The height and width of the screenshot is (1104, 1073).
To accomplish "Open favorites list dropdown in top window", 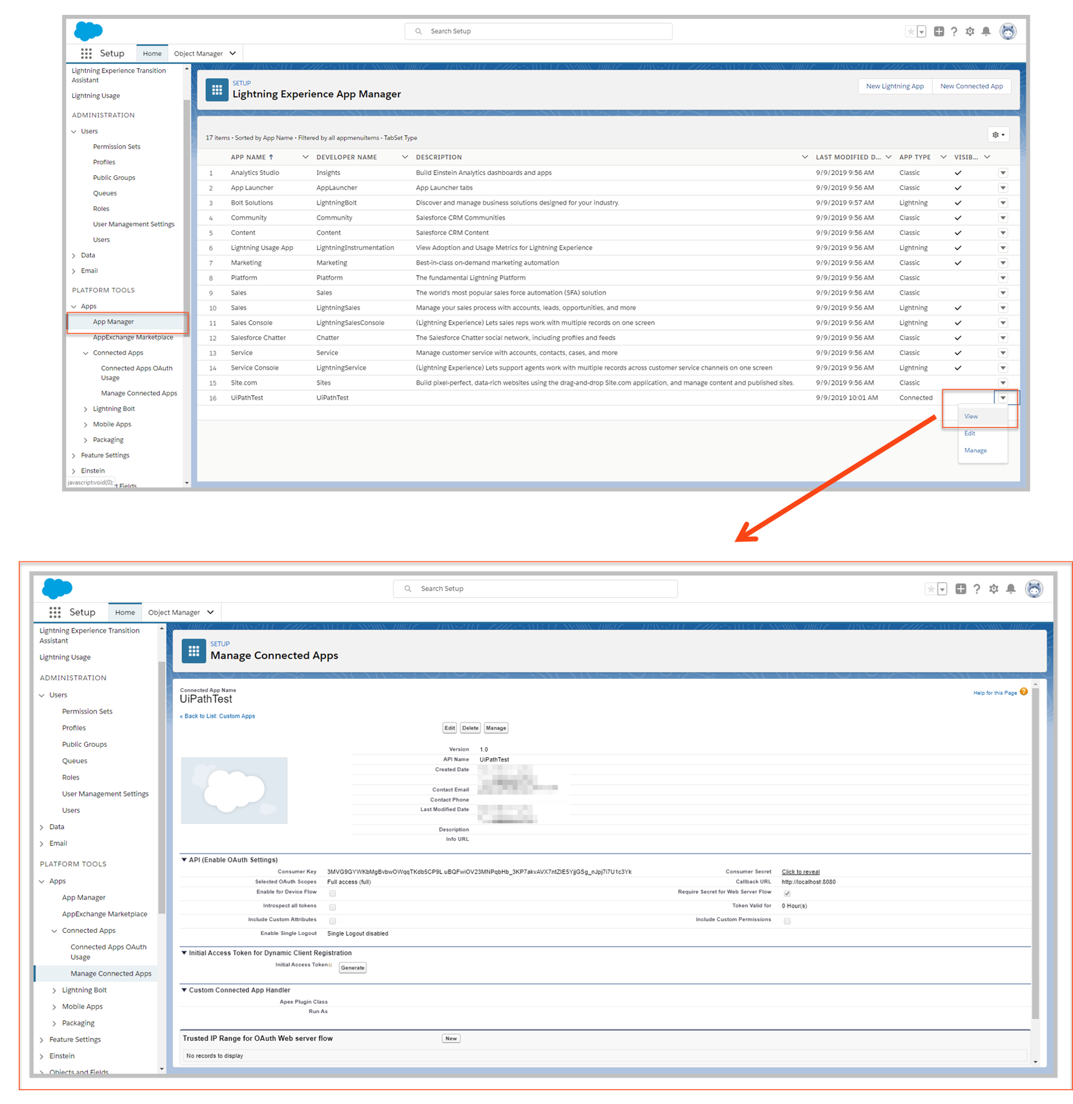I will click(x=921, y=32).
